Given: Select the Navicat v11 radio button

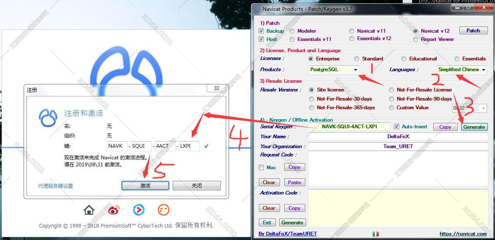Looking at the screenshot, I should (352, 31).
